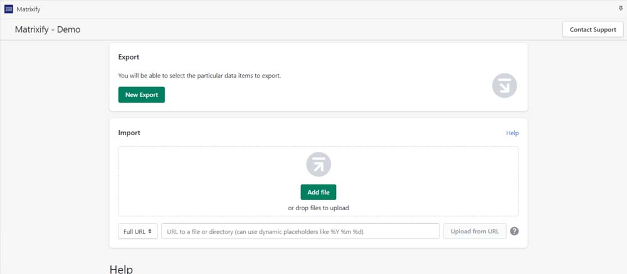This screenshot has width=627, height=274.
Task: Click the Import section heading
Action: point(129,133)
